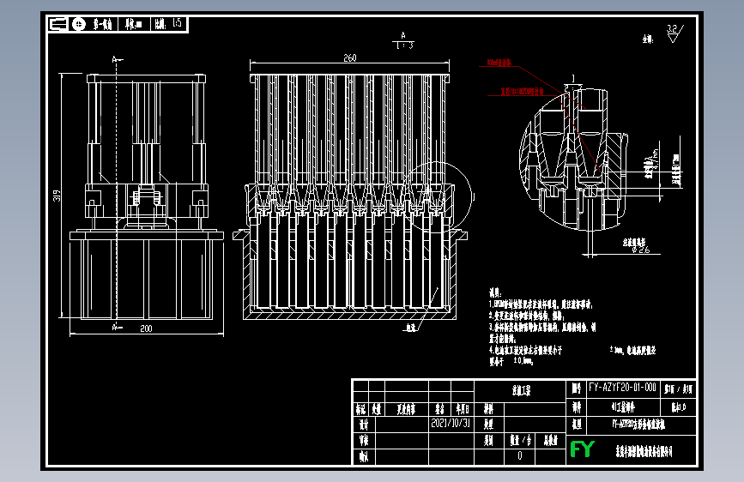Select the 319 height dimension
The height and width of the screenshot is (482, 744).
57,196
